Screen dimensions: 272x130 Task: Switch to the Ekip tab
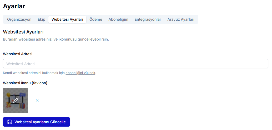click(x=42, y=19)
